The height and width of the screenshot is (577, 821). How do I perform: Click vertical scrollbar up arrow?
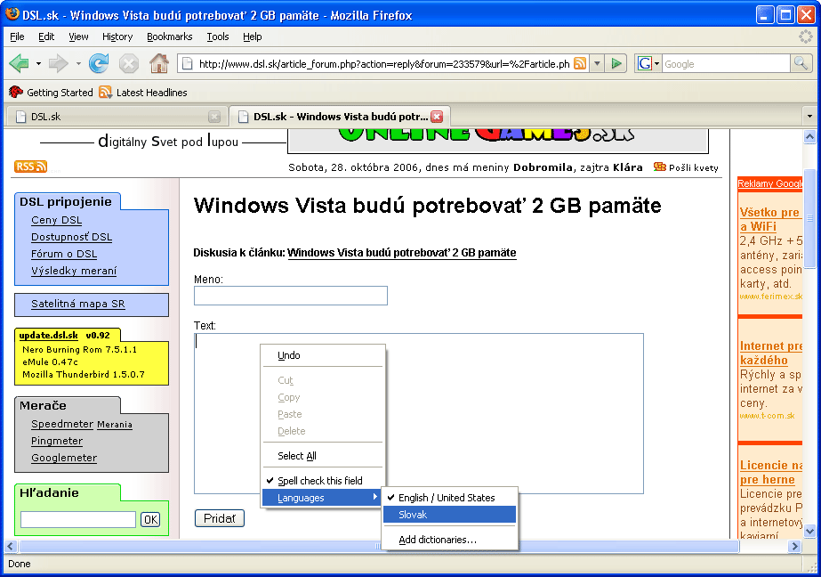point(809,137)
